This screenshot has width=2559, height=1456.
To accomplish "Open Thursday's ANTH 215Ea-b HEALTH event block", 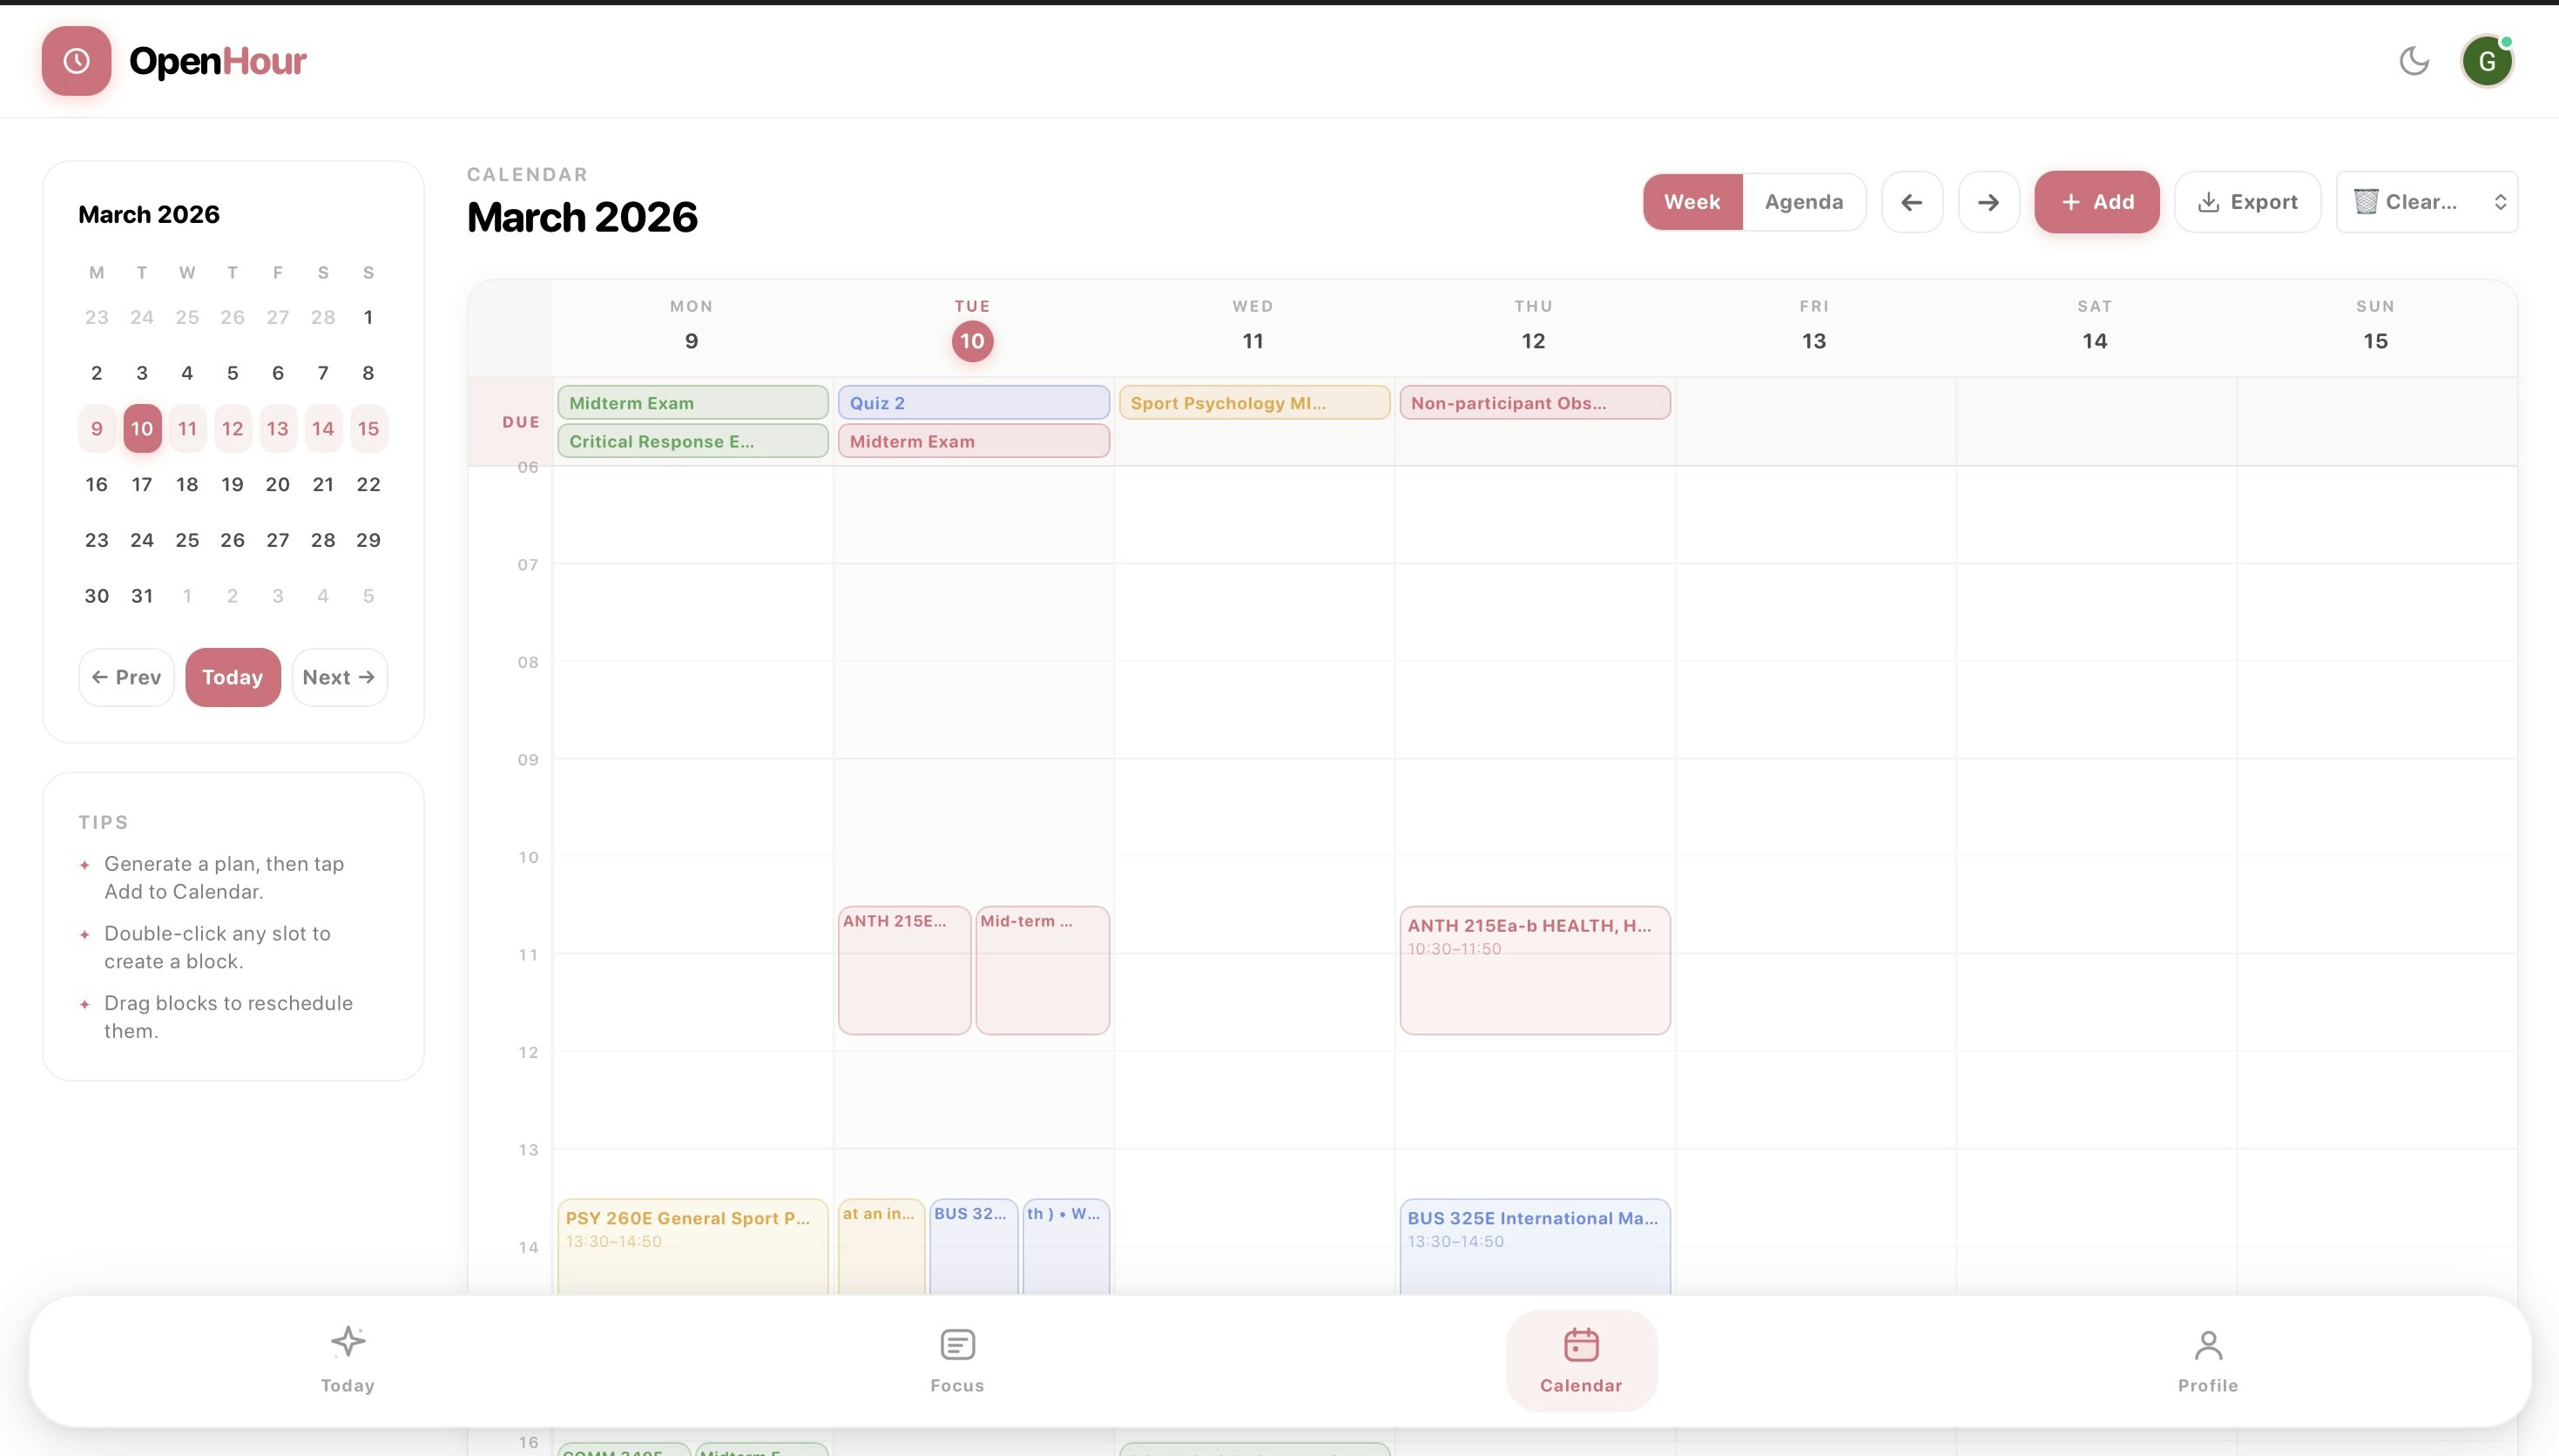I will tap(1534, 969).
